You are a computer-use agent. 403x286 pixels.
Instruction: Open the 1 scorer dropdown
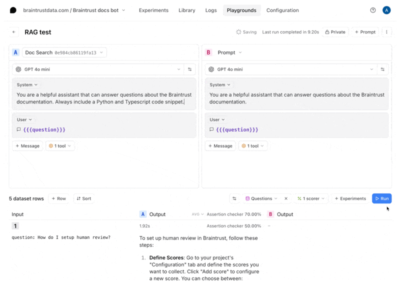(311, 198)
